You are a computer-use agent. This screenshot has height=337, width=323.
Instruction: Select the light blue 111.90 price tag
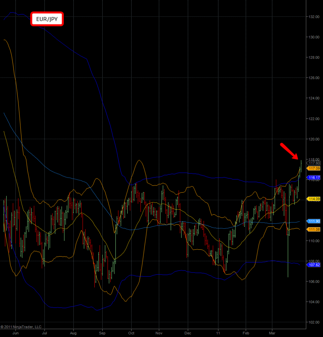(313, 221)
